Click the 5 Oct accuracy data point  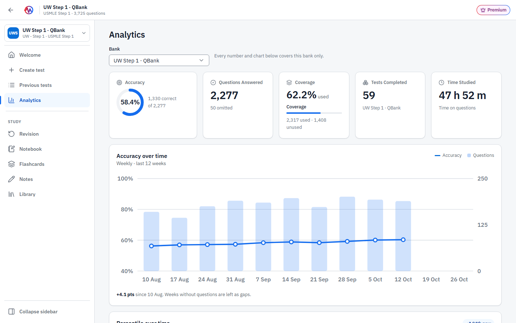[x=375, y=240]
